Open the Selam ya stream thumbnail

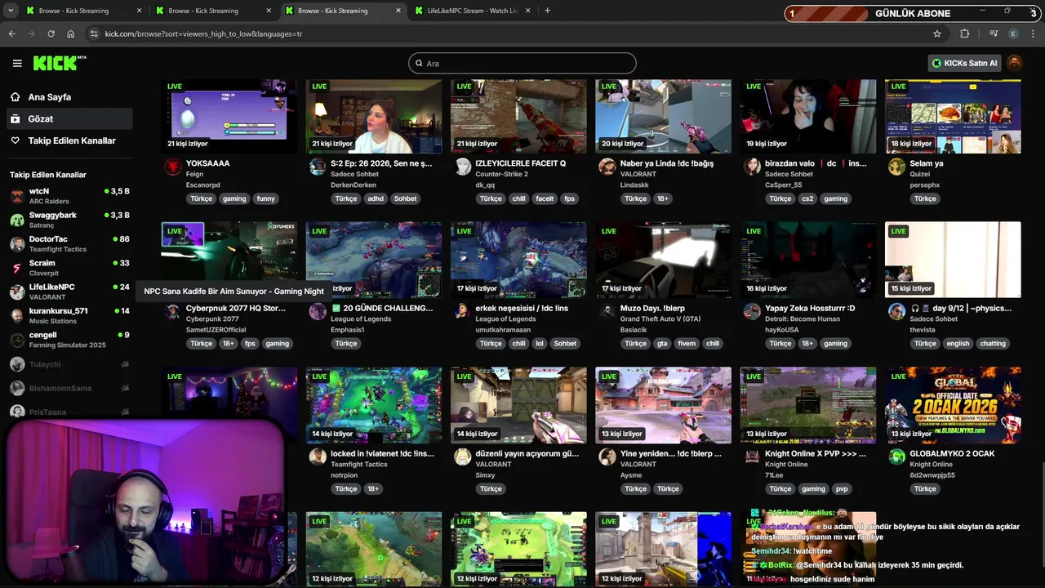953,116
